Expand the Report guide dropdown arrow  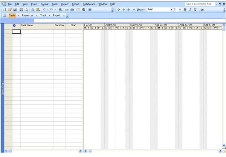(x=64, y=15)
